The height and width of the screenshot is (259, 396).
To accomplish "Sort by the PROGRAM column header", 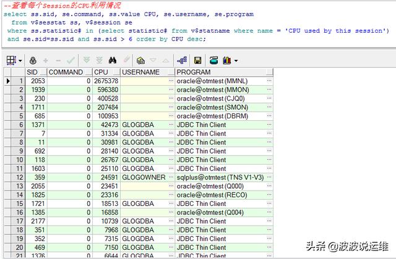I will pos(224,72).
